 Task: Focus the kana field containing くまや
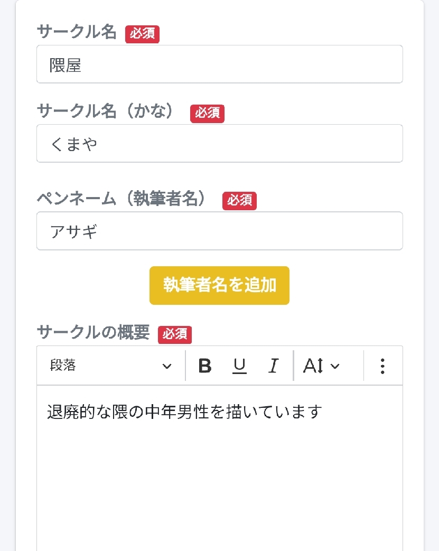[x=219, y=144]
